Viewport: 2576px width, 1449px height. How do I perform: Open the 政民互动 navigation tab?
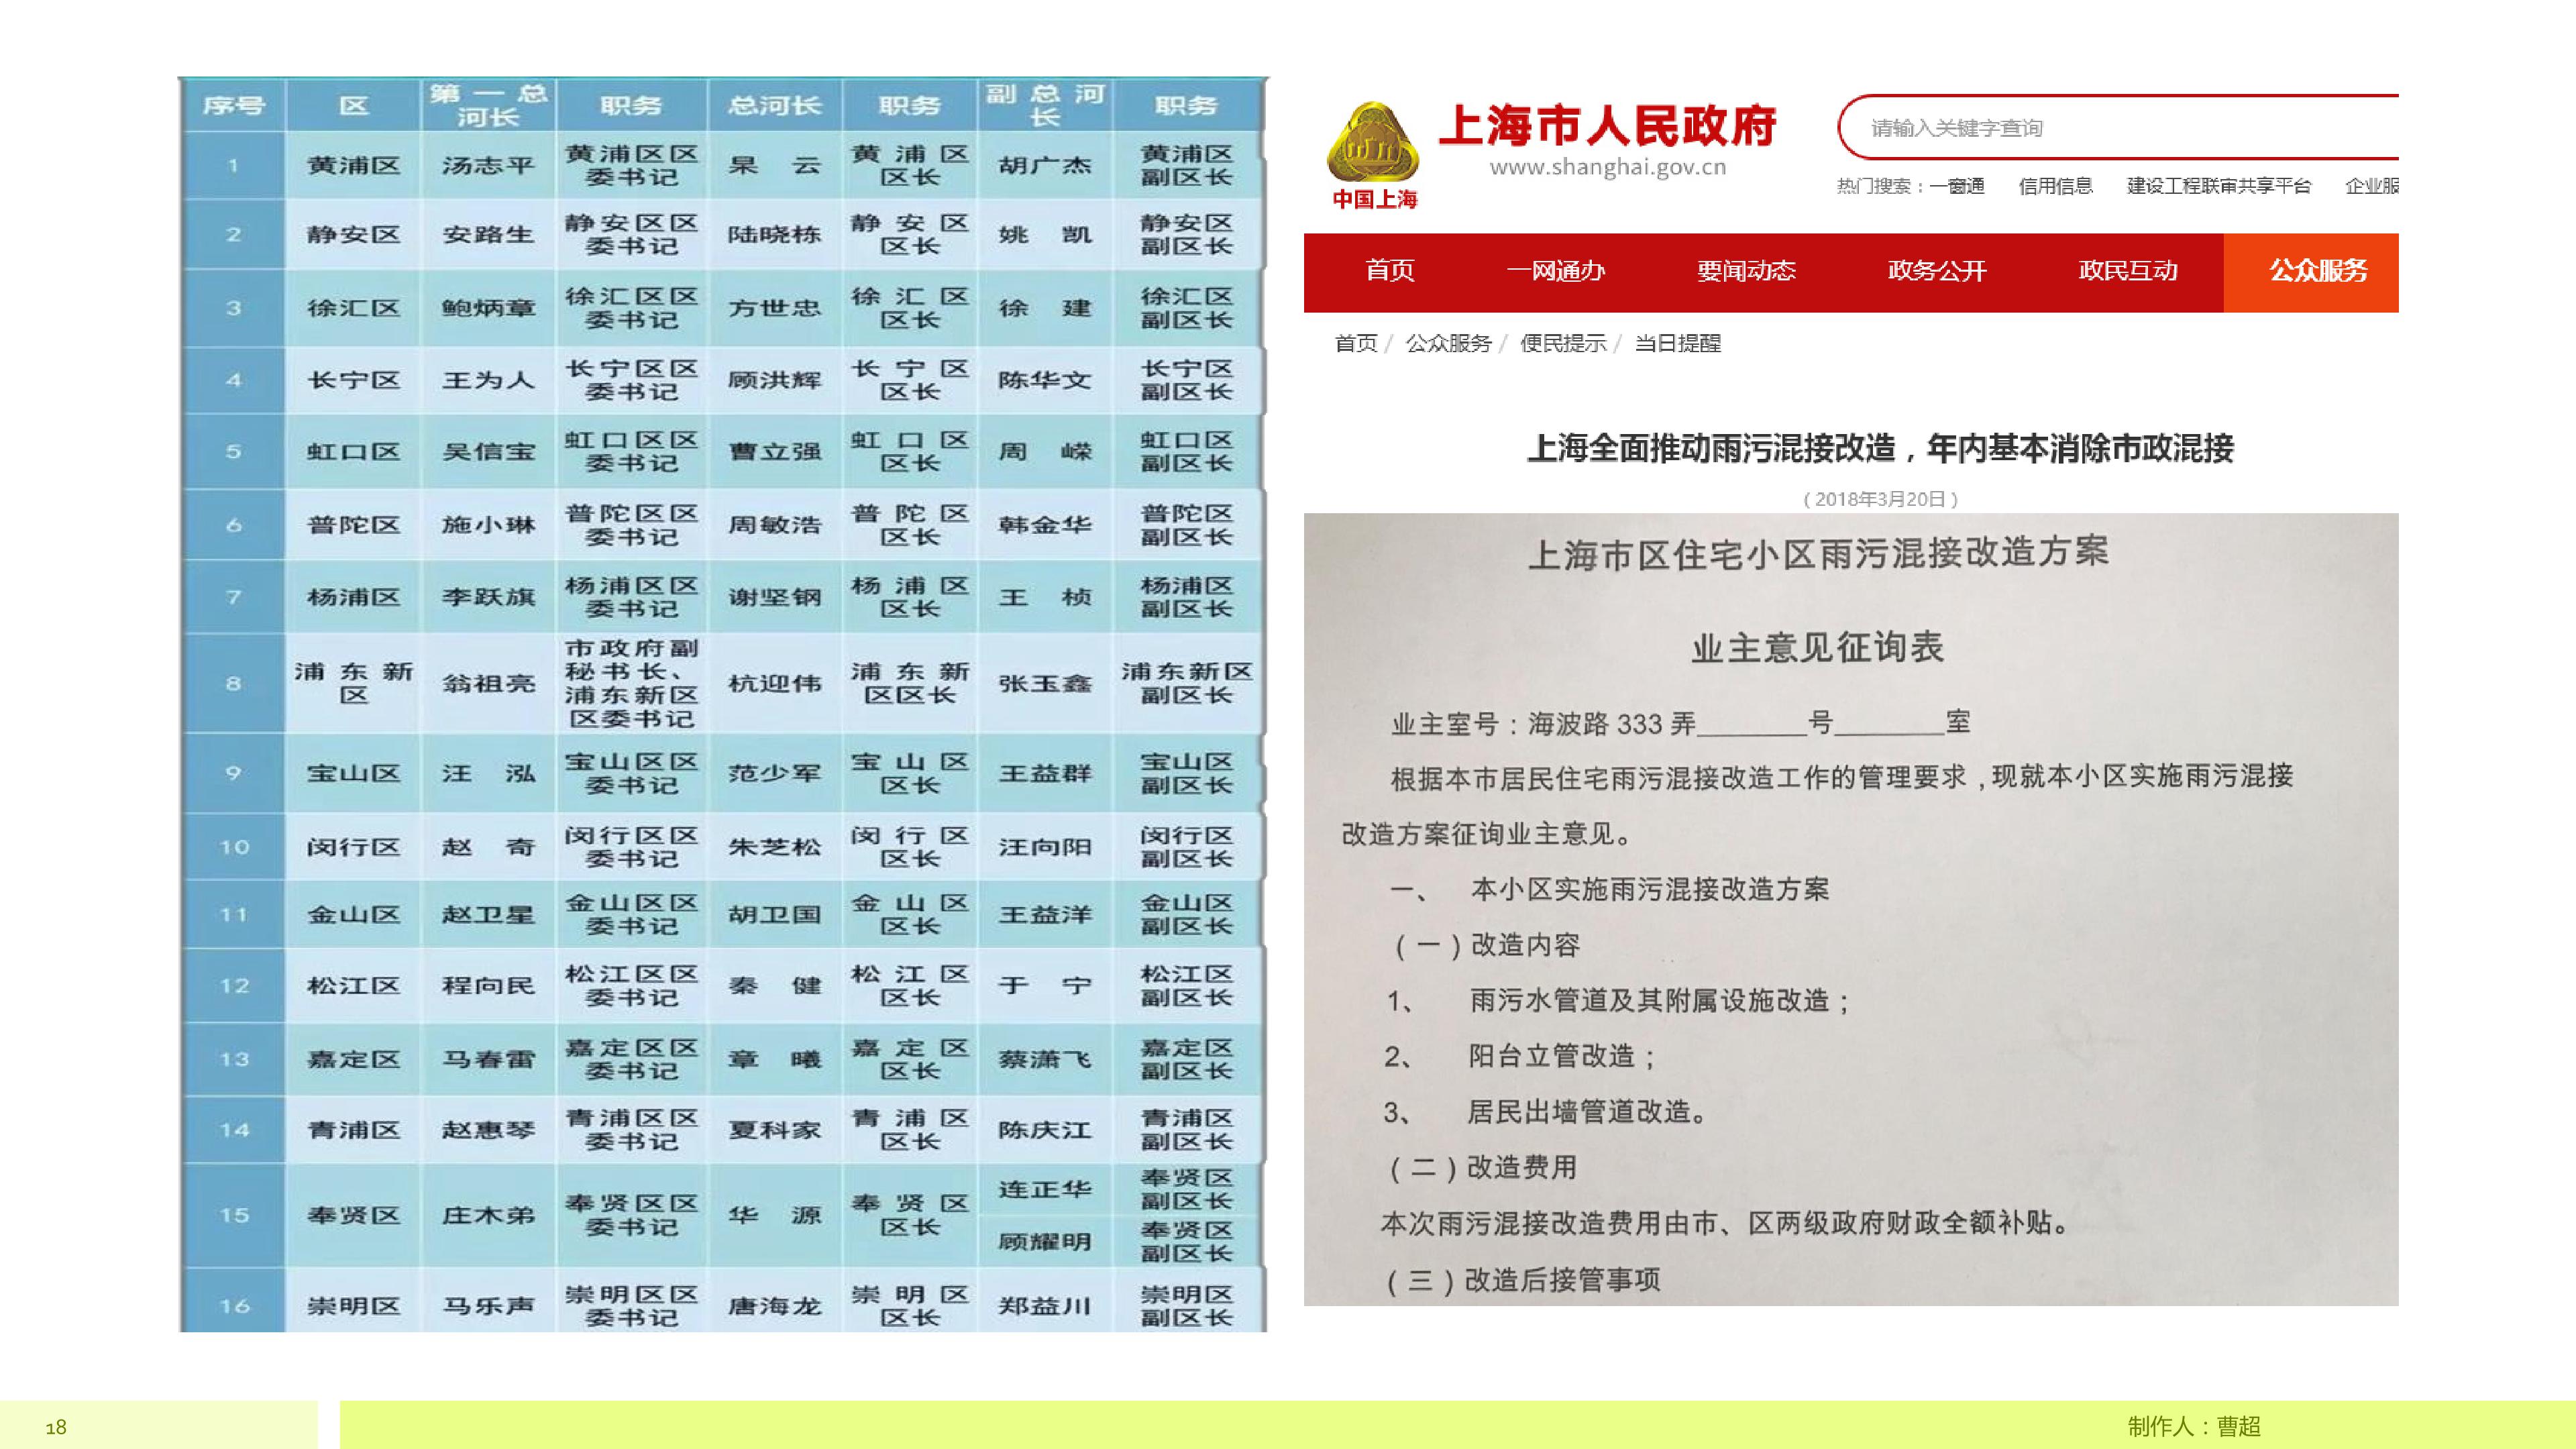point(2128,271)
